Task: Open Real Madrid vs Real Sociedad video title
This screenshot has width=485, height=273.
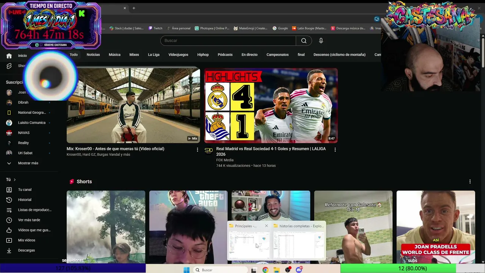Action: (271, 152)
